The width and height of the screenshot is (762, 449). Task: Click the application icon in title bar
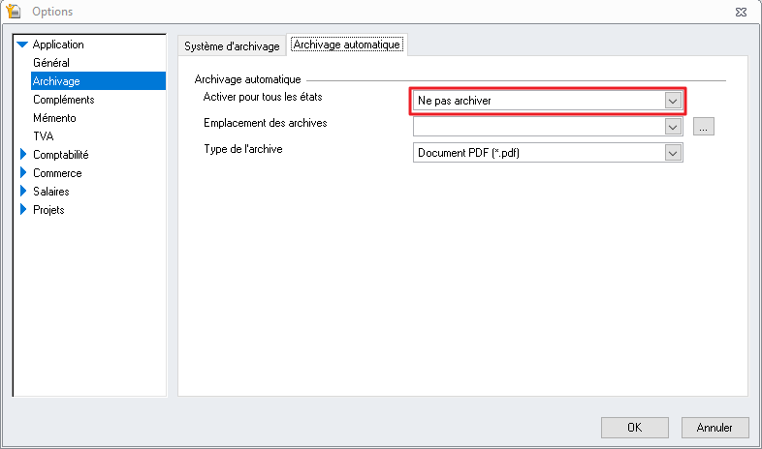coord(14,12)
